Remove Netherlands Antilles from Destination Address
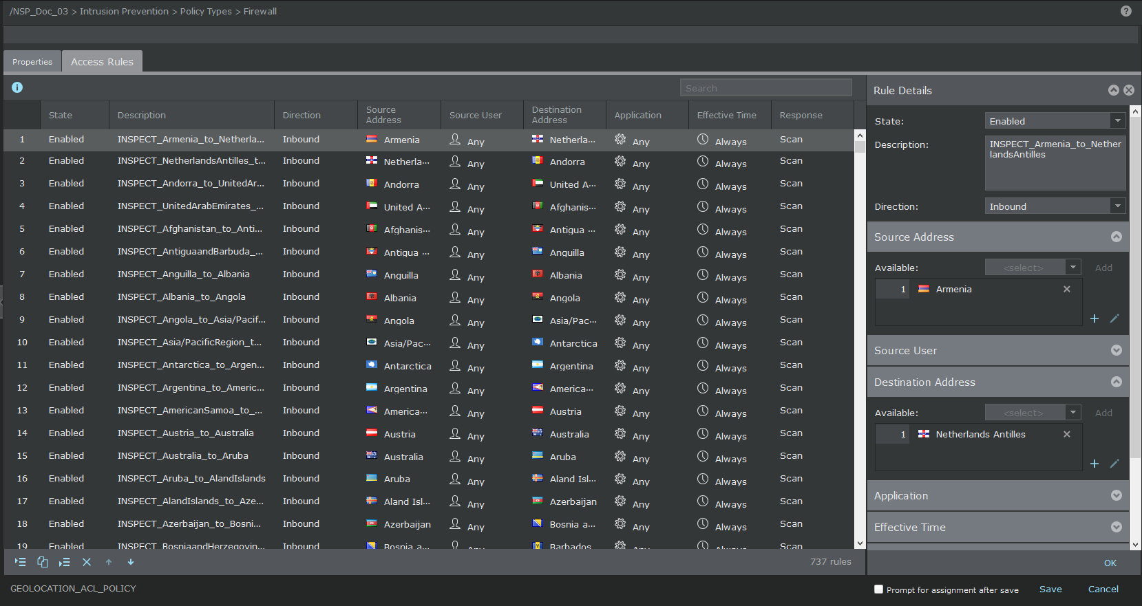This screenshot has height=606, width=1142. tap(1067, 434)
